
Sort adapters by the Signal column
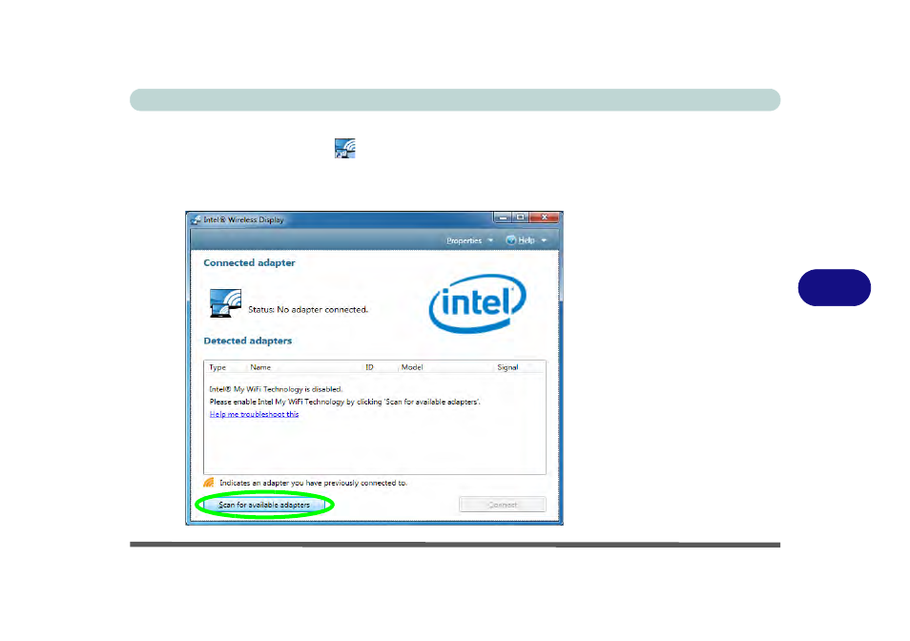(x=507, y=367)
